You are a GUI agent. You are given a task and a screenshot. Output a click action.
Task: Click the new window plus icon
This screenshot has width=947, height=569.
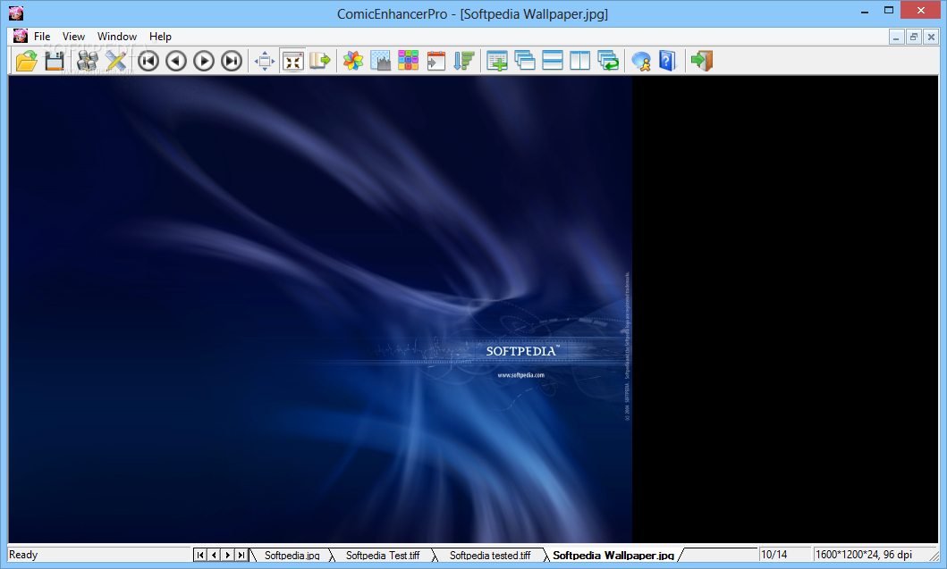pyautogui.click(x=497, y=61)
